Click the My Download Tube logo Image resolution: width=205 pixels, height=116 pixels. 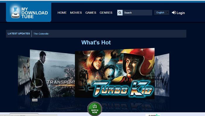29,12
